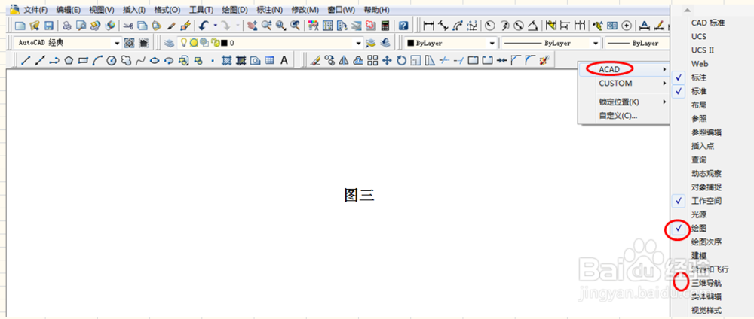
Task: Click the Plot printer icon
Action: [67, 26]
